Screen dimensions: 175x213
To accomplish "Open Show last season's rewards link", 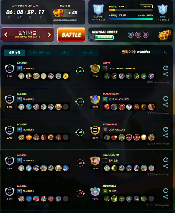I will point(65,19).
